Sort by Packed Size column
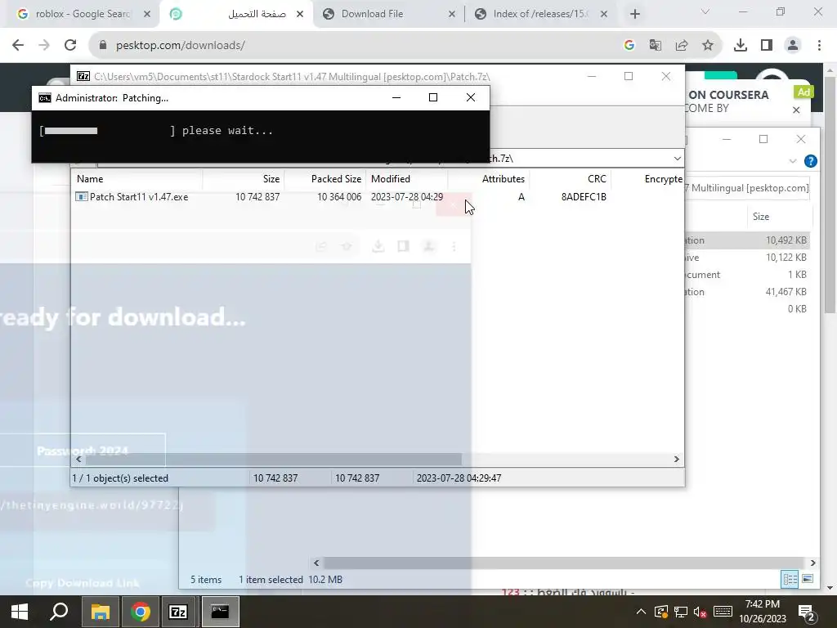 325,179
